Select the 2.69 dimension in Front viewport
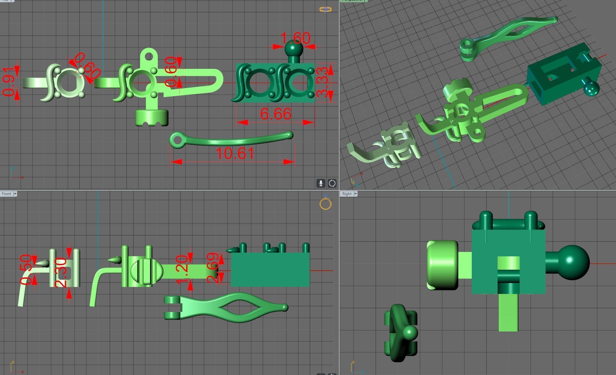Screen dimensions: 616x375 212,268
